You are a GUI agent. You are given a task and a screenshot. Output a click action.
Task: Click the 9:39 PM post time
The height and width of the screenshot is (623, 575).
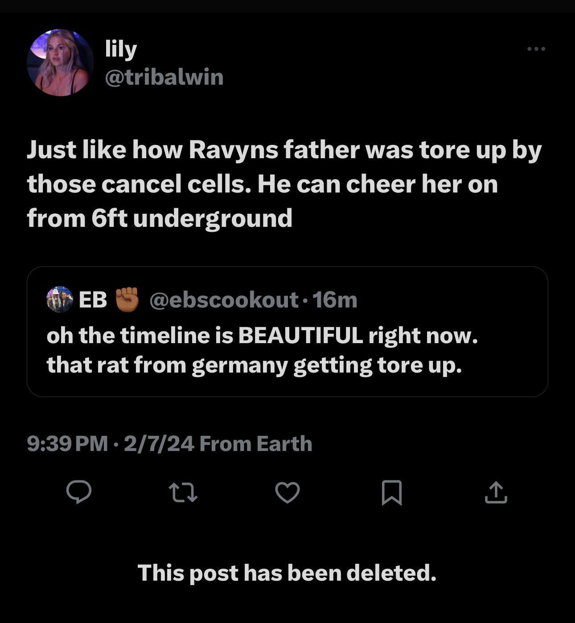(67, 443)
